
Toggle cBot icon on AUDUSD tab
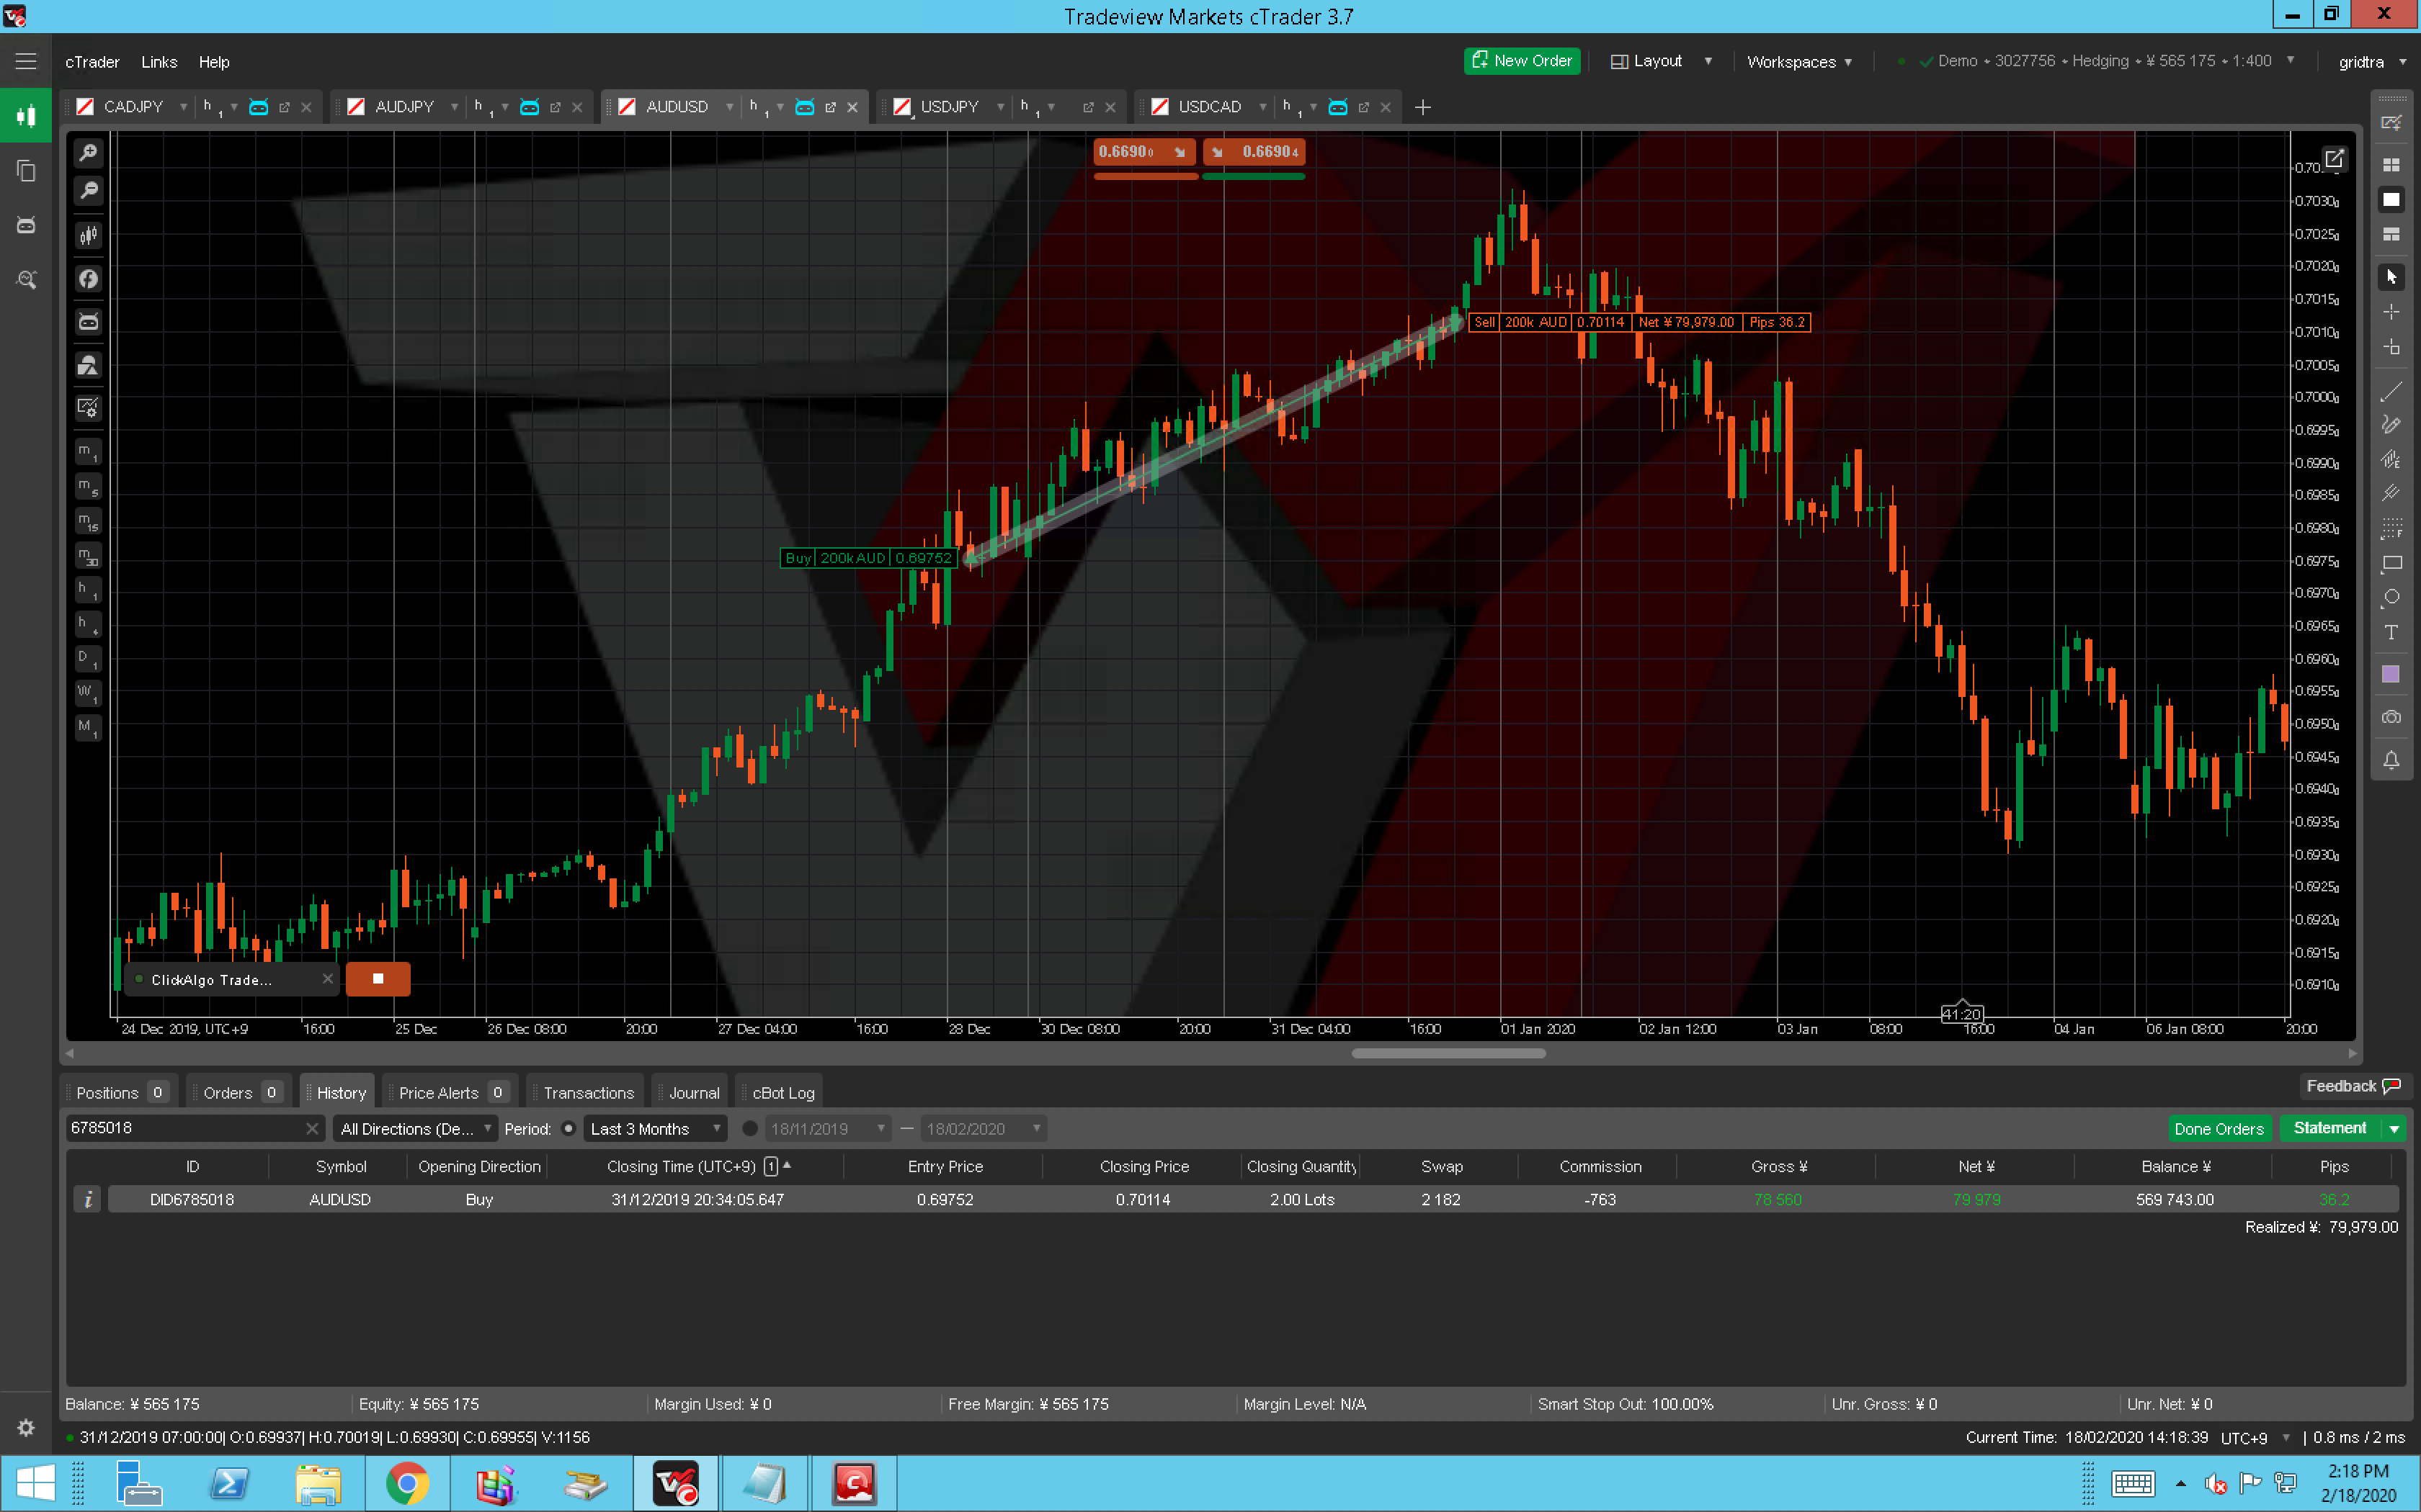(x=804, y=107)
